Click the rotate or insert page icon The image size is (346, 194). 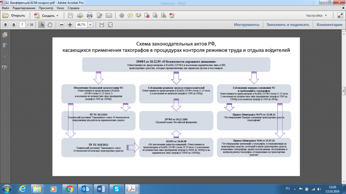155,16
